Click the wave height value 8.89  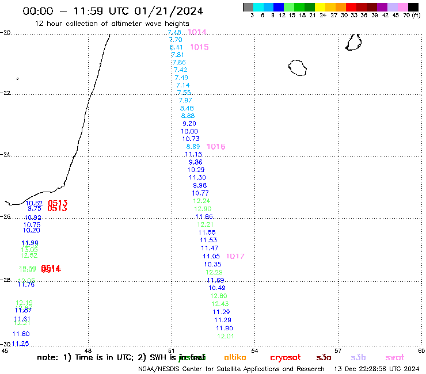193,147
